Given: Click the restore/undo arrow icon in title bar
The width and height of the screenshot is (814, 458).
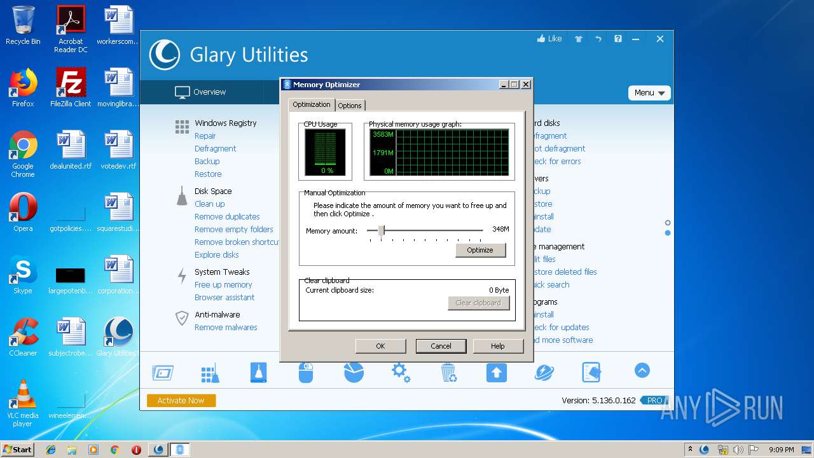Looking at the screenshot, I should click(x=598, y=39).
